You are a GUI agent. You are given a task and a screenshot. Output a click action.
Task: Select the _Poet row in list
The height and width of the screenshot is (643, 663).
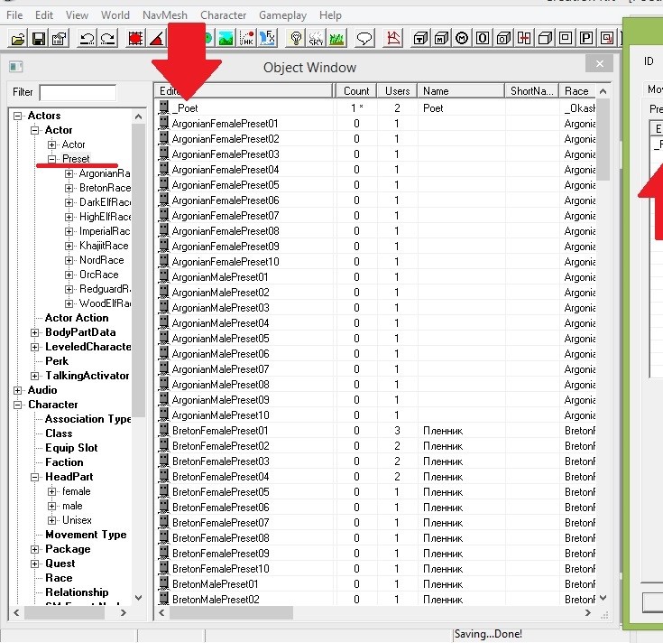376,108
